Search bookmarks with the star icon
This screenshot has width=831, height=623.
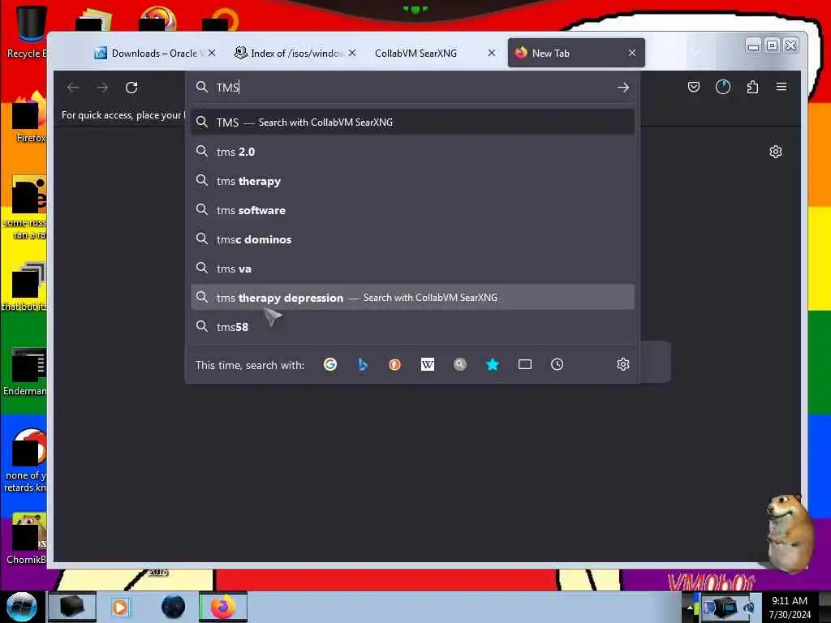(493, 364)
